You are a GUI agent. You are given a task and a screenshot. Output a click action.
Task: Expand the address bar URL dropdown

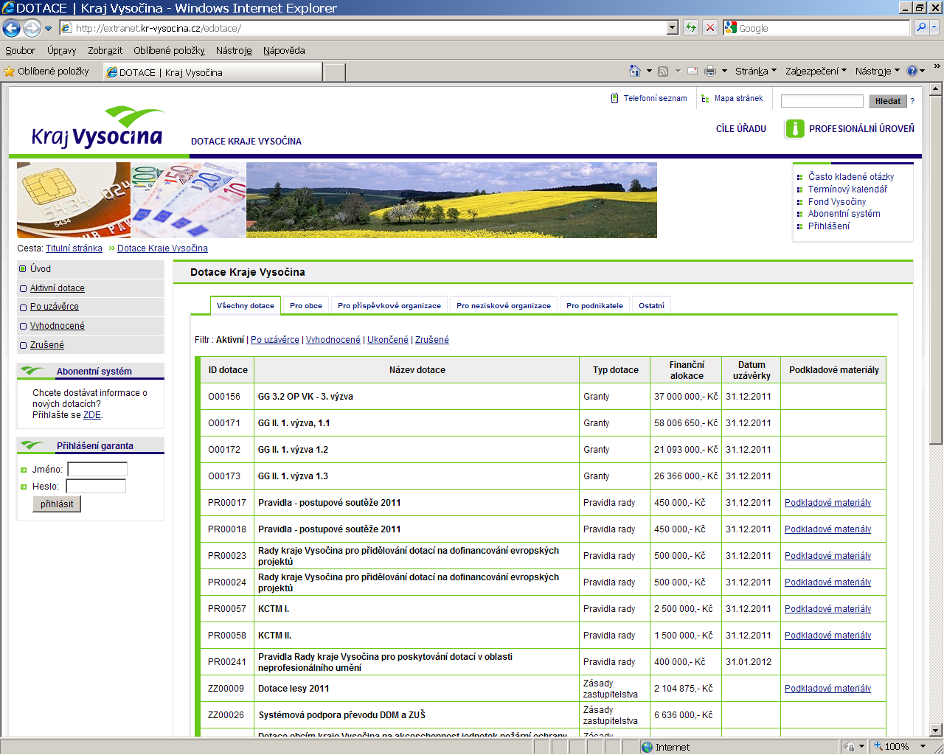(x=673, y=28)
